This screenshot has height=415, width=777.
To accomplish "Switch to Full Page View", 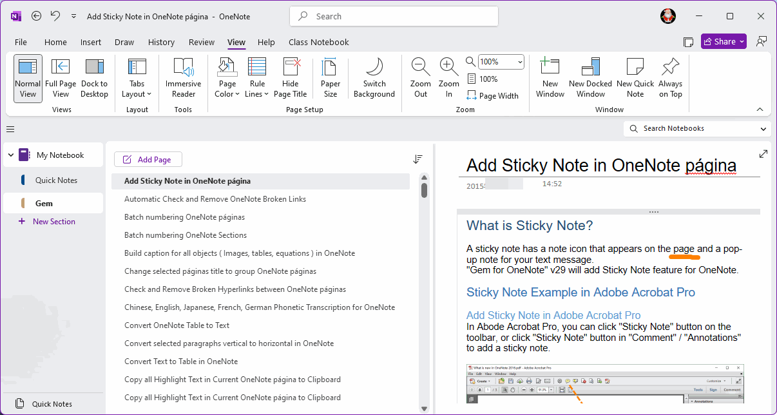I will click(x=61, y=79).
